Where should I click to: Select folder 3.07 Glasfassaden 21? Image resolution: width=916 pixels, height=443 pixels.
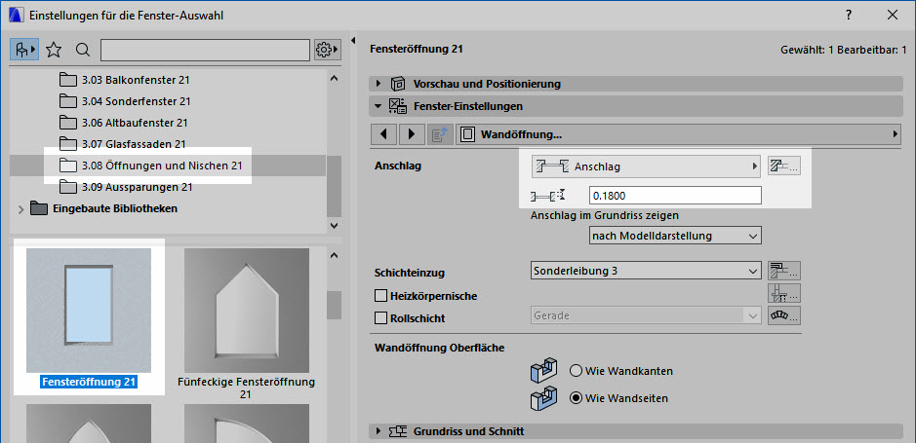point(123,144)
